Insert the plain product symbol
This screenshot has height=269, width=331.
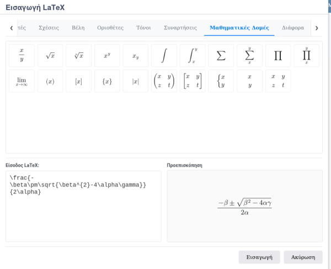click(x=278, y=56)
